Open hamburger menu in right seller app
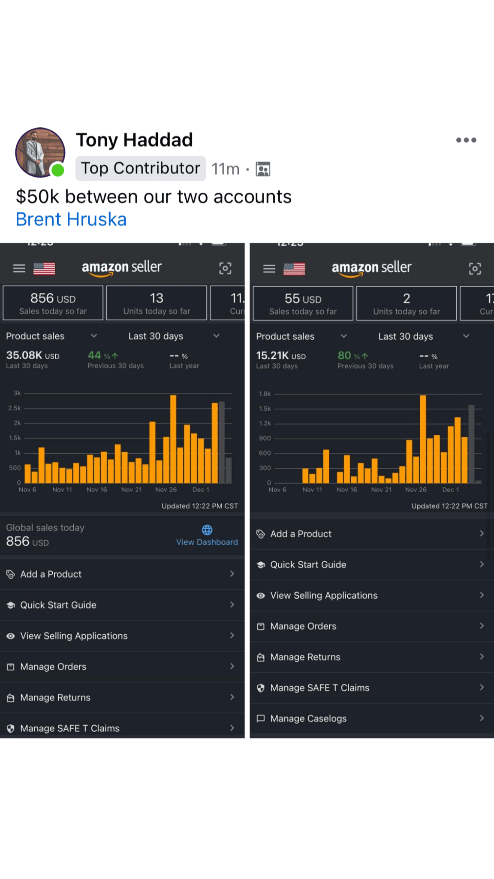This screenshot has width=494, height=879. (x=269, y=269)
